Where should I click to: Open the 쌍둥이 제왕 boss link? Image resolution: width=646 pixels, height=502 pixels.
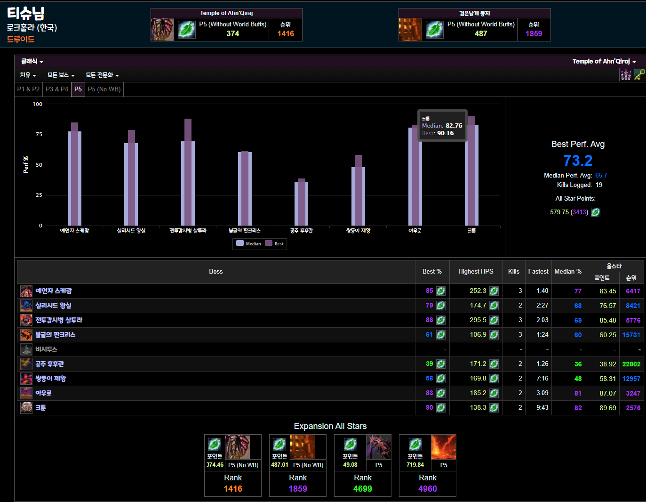pos(51,379)
